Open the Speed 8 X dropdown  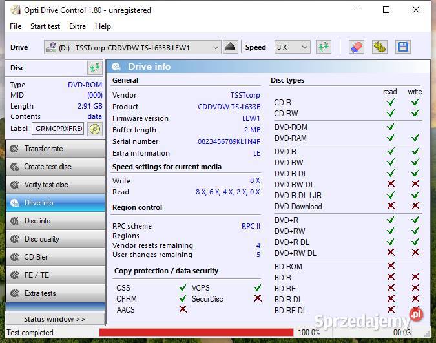coord(292,47)
